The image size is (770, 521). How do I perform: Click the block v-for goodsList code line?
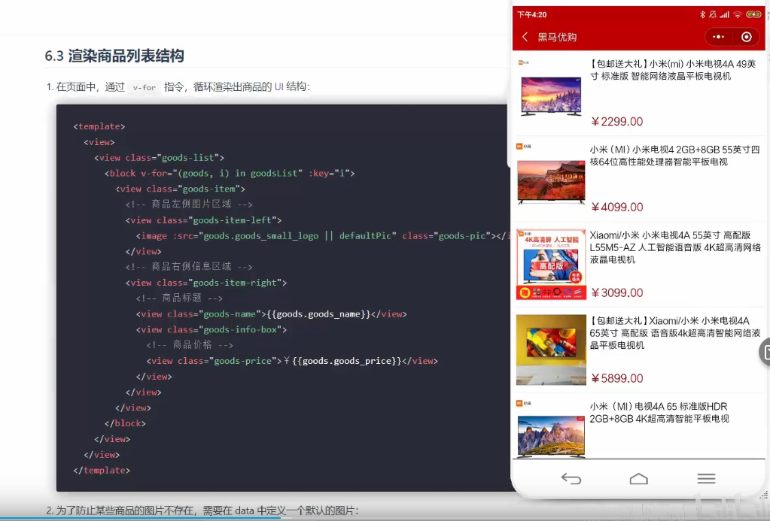pyautogui.click(x=230, y=173)
